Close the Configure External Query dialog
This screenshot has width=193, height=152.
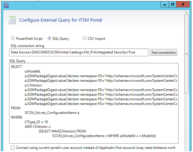click(x=184, y=4)
